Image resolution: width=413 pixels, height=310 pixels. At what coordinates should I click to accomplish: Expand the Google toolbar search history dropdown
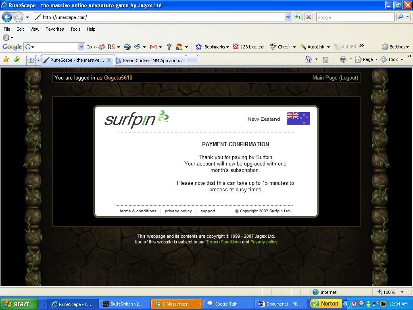[81, 47]
